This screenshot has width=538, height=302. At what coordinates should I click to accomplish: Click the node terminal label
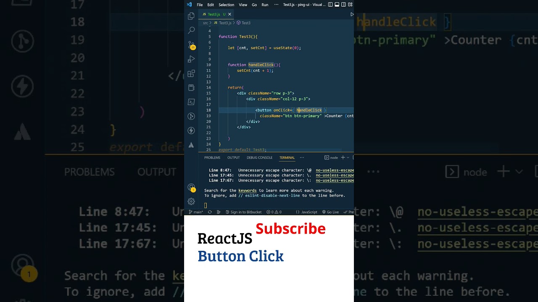point(331,158)
